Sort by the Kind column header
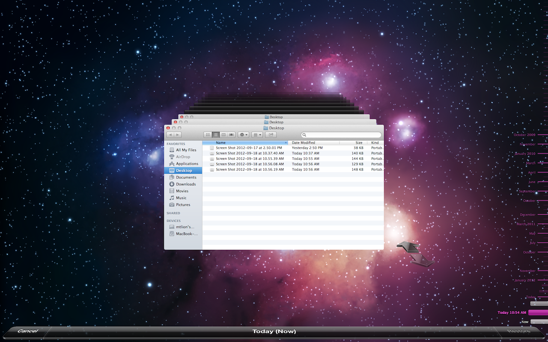548x342 pixels. [375, 143]
